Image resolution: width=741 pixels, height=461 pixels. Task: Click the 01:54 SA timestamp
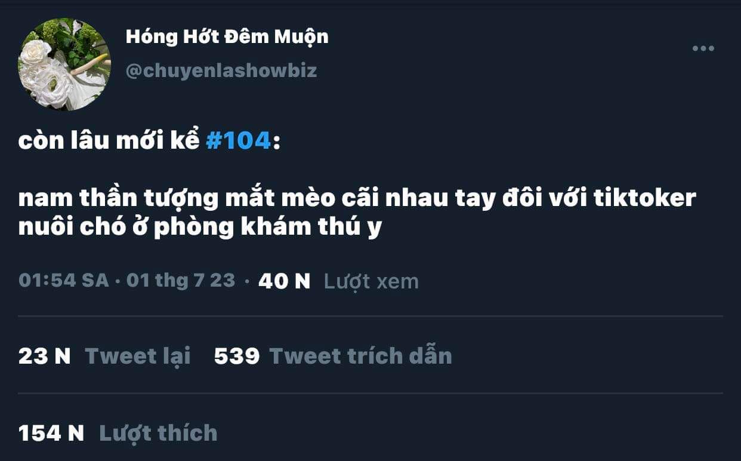click(63, 281)
